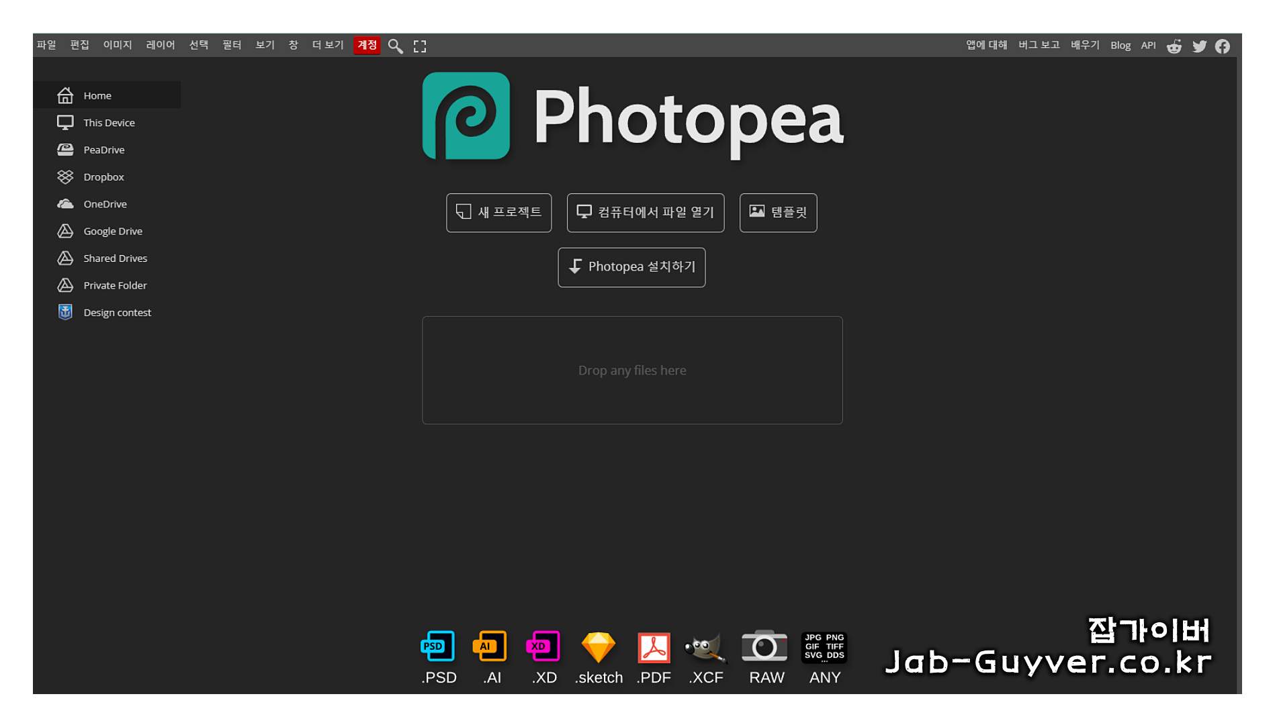Viewport: 1275px width, 727px height.
Task: Open the 파일 menu
Action: point(46,45)
